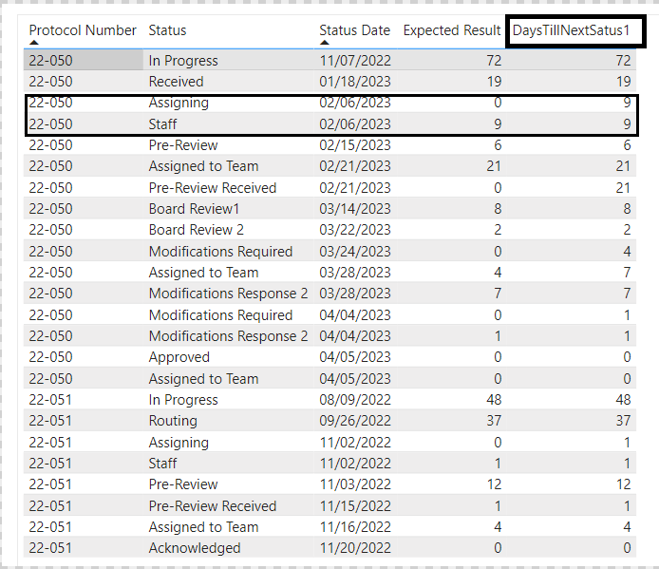Click the 02/15/2023 date cell
659x569 pixels.
click(355, 145)
